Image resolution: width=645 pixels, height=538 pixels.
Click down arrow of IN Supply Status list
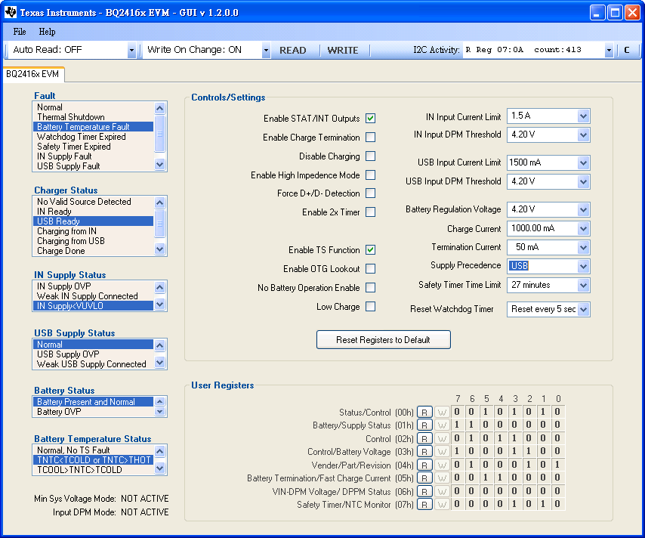[159, 305]
